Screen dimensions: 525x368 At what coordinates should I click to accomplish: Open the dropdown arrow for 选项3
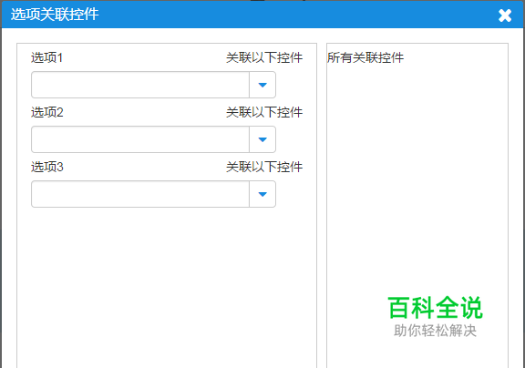(262, 194)
